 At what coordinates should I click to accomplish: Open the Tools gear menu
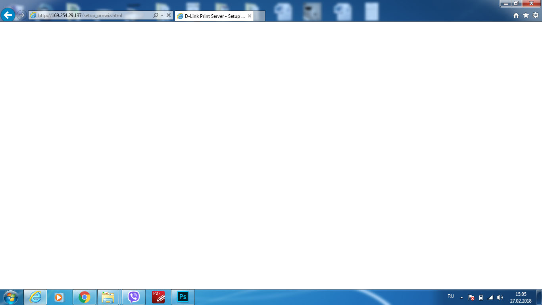[536, 15]
